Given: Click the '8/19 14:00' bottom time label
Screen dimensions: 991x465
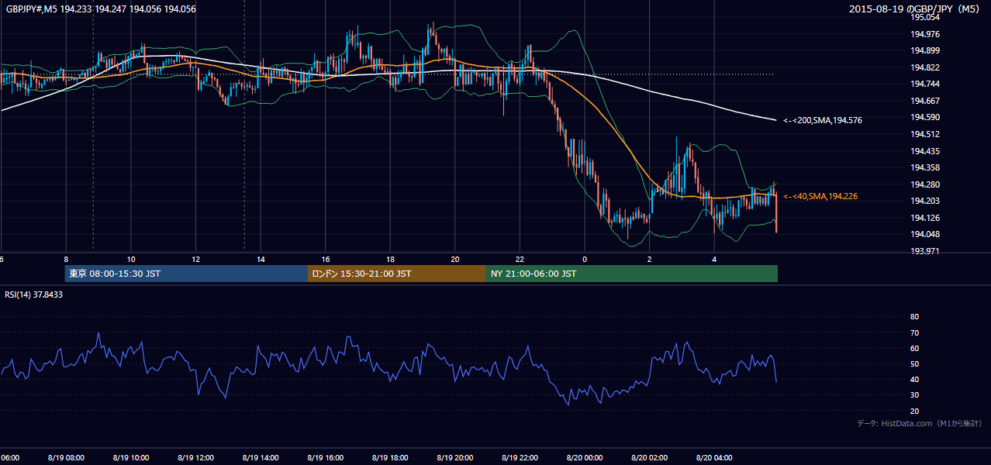Looking at the screenshot, I should pos(261,458).
